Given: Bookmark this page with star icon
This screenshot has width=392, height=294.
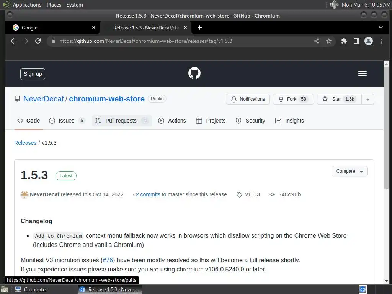Looking at the screenshot, I should pyautogui.click(x=329, y=41).
